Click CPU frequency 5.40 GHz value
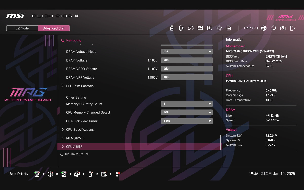This screenshot has height=190, width=304. 272,90
